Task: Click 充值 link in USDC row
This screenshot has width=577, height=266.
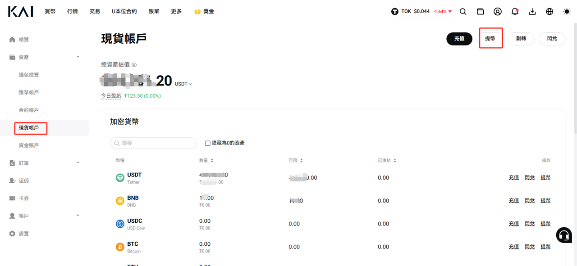Action: point(514,224)
